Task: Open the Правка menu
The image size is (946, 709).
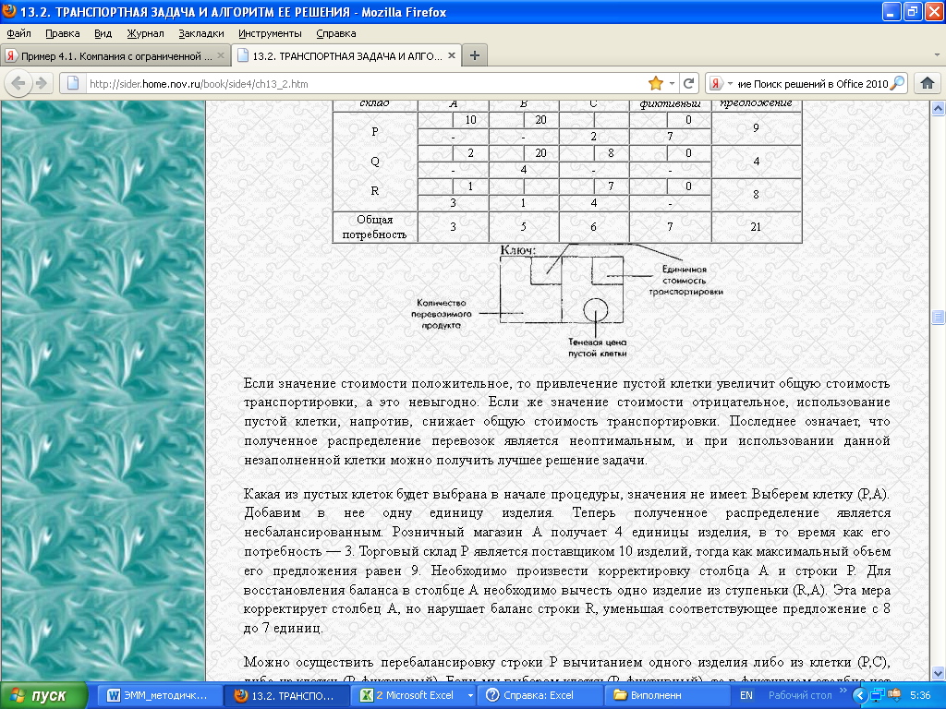Action: tap(62, 34)
